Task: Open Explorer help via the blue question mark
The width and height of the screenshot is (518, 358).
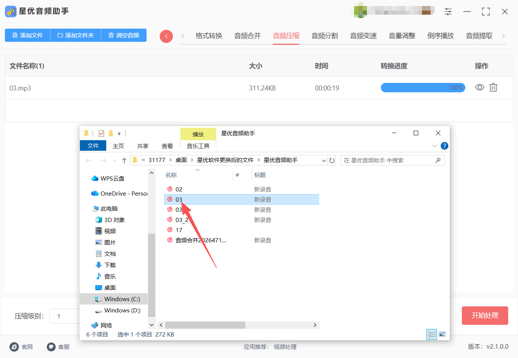Action: [445, 146]
